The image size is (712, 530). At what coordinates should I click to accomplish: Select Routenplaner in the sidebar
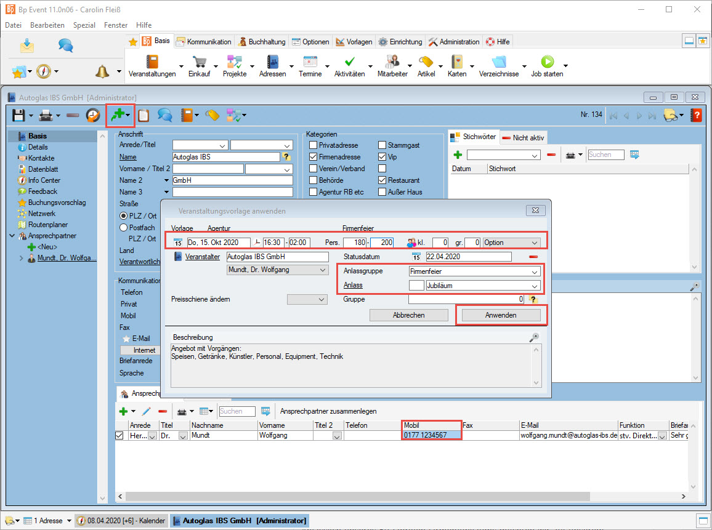tap(47, 225)
